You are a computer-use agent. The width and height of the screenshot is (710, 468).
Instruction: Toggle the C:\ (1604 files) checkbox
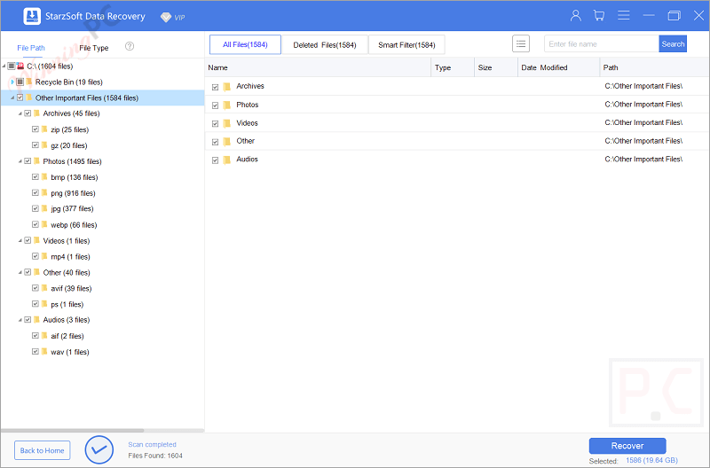pyautogui.click(x=12, y=66)
